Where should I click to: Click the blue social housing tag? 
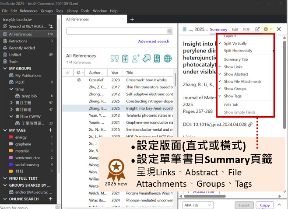click(11, 164)
